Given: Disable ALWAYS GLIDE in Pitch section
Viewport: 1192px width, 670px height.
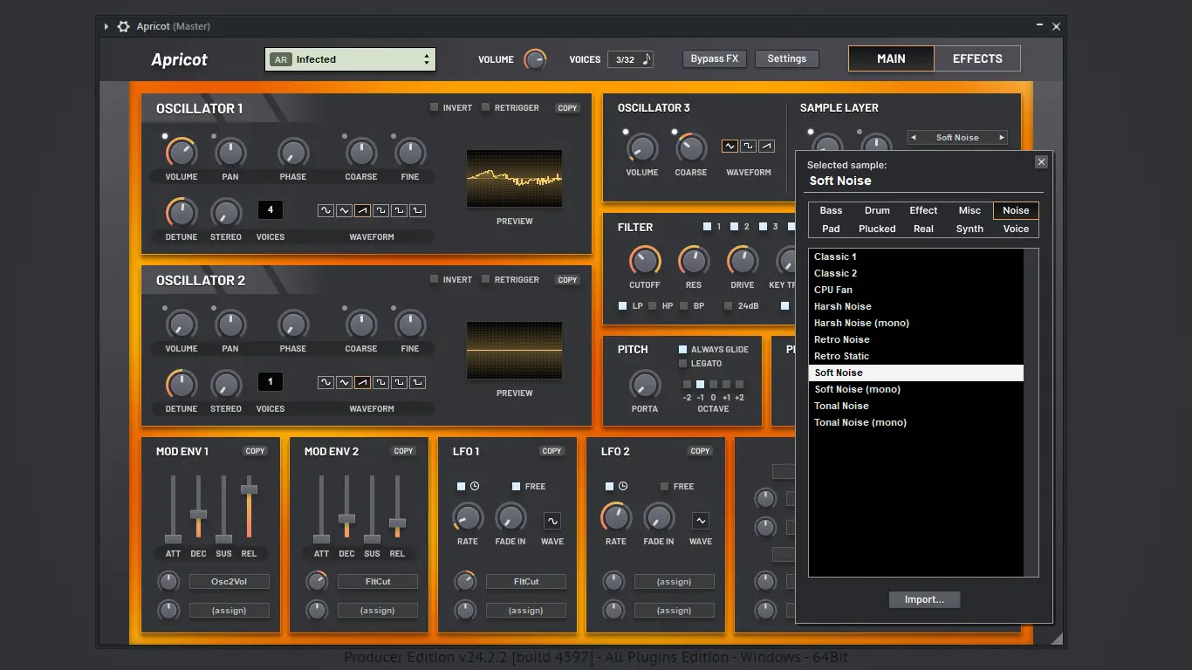Looking at the screenshot, I should pyautogui.click(x=683, y=349).
